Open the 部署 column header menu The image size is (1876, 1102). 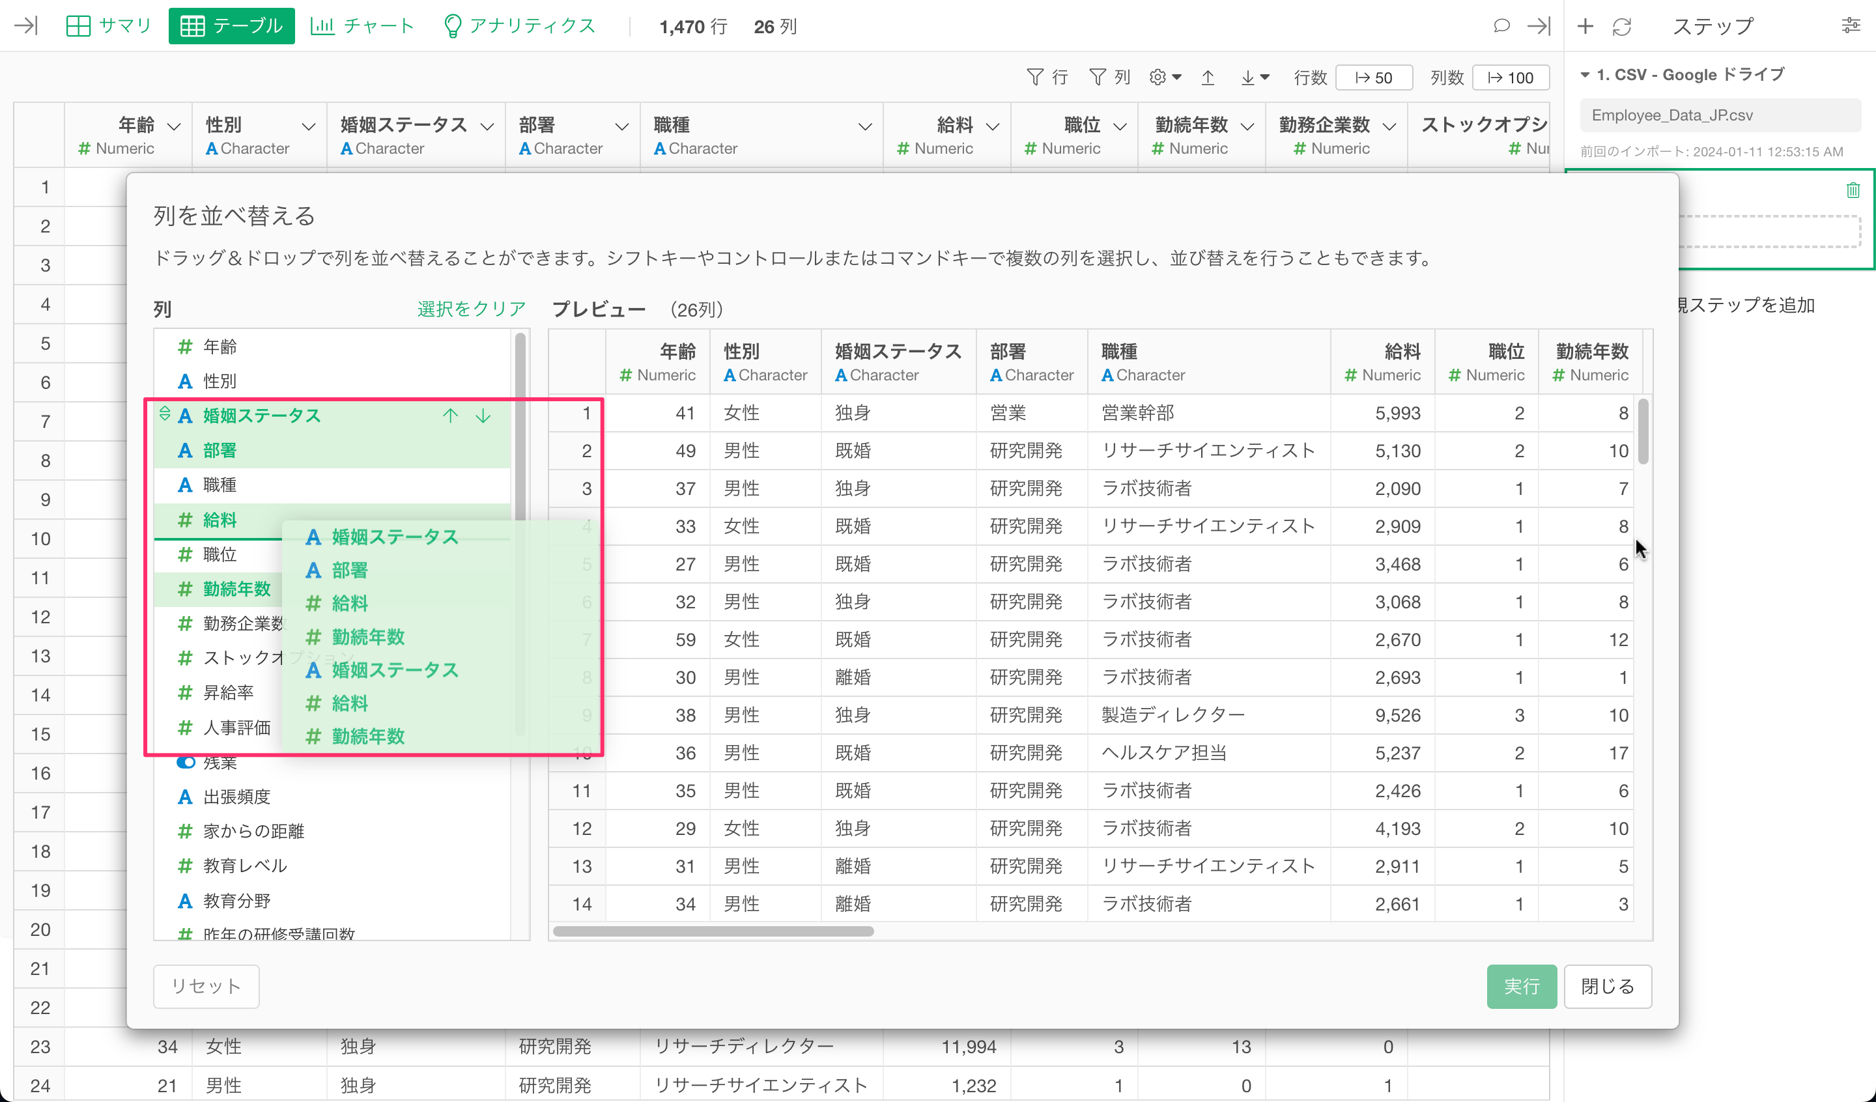tap(621, 126)
